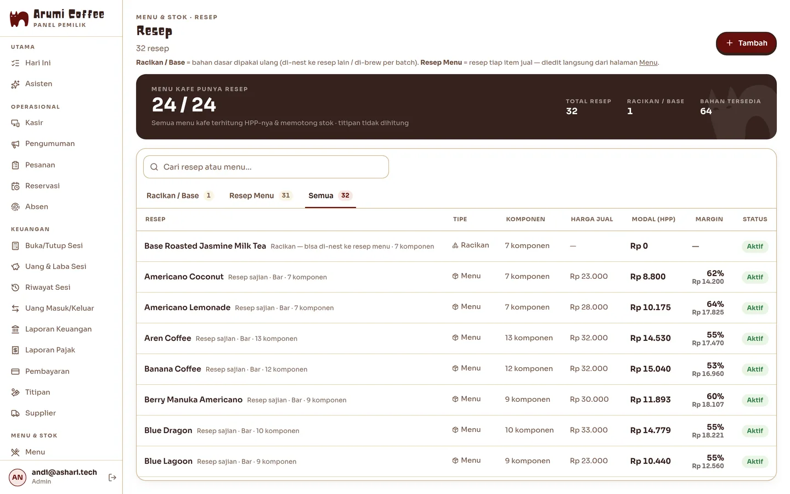This screenshot has width=790, height=494.
Task: Click the Menu utensils icon in sidebar
Action: (x=15, y=452)
